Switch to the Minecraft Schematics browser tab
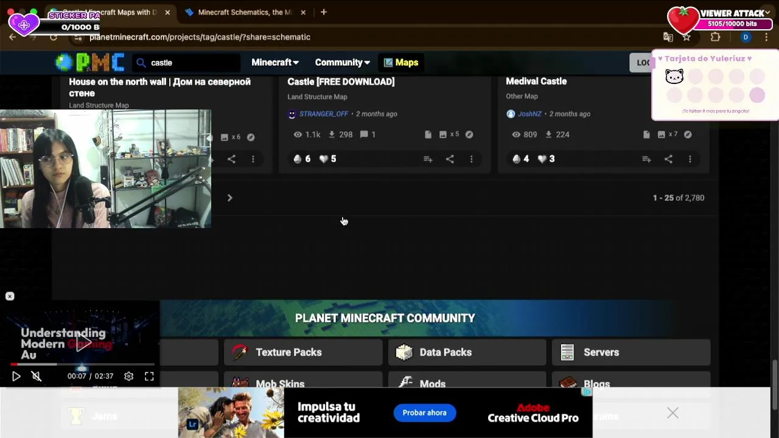The height and width of the screenshot is (438, 779). 245,12
